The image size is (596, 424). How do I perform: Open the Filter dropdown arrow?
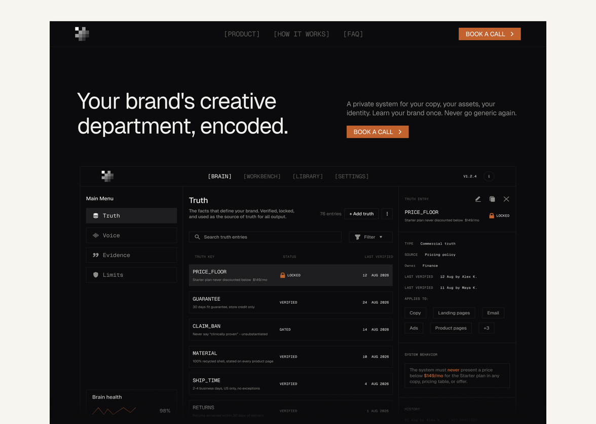381,237
